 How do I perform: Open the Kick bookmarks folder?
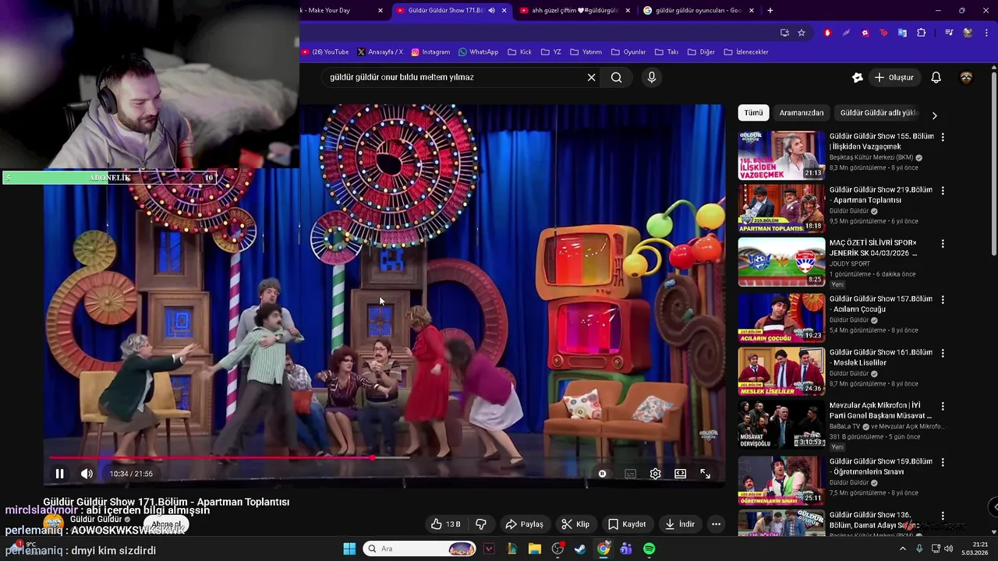[x=519, y=52]
